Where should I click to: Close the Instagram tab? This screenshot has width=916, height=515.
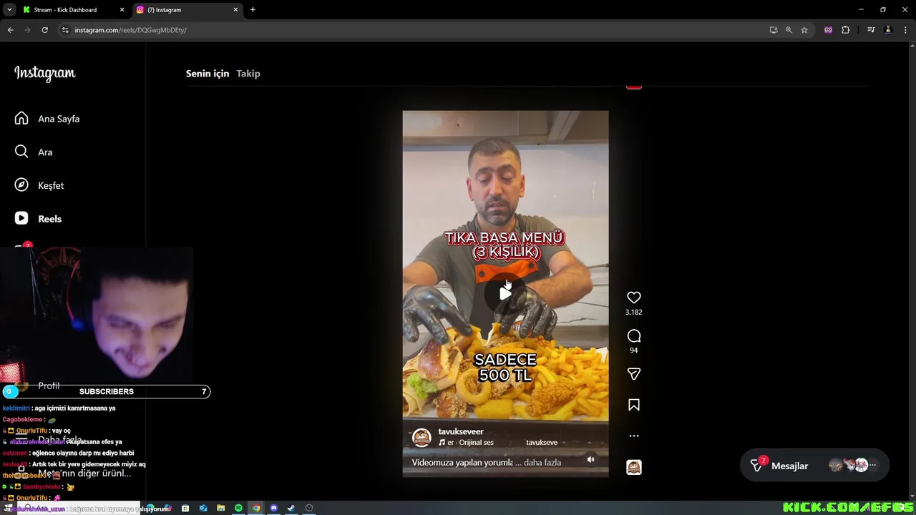(235, 10)
